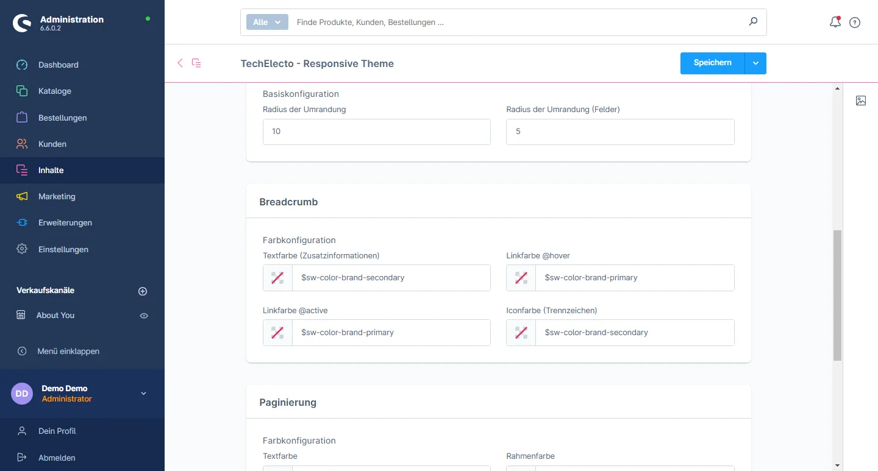
Task: Open the notifications bell icon
Action: coord(835,23)
